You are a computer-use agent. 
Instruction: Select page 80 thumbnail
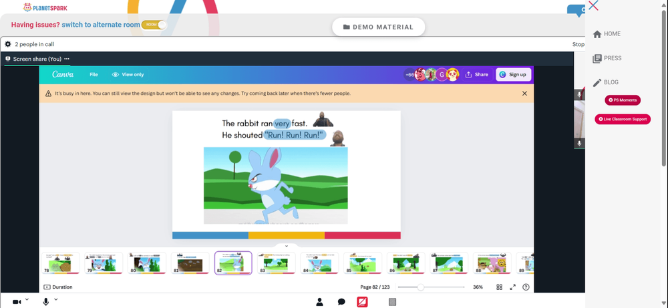[x=147, y=263]
